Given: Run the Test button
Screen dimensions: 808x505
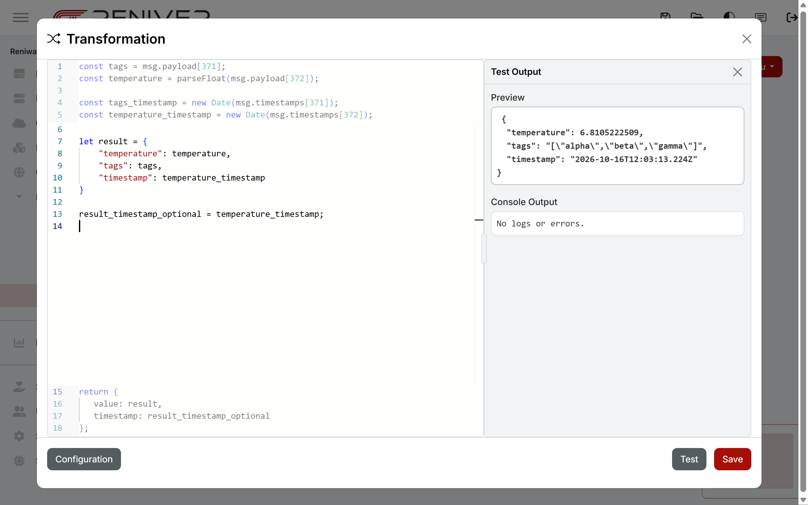Looking at the screenshot, I should click(x=689, y=459).
